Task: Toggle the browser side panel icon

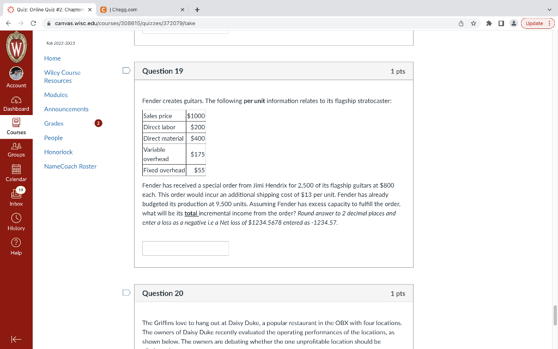Action: click(x=501, y=23)
